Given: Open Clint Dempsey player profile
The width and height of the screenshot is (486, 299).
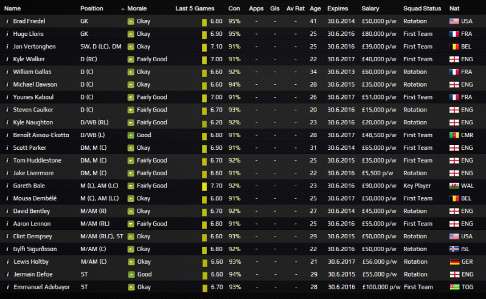Looking at the screenshot, I should point(33,237).
